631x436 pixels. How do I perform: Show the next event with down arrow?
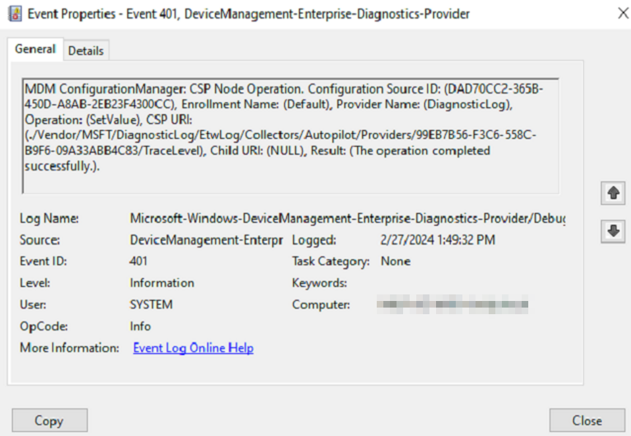pos(613,231)
